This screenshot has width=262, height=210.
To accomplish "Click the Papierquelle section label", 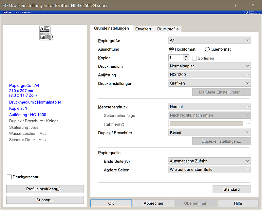I will click(109, 153).
